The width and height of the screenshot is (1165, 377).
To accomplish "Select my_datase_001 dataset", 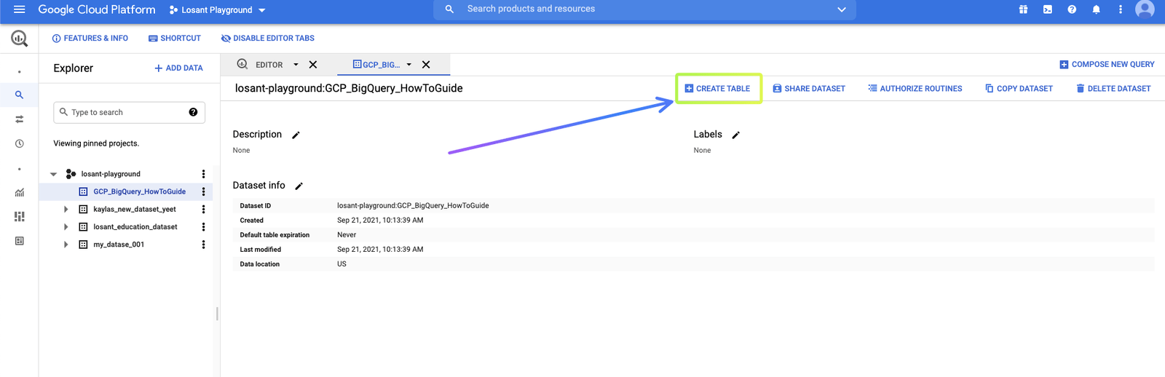I will click(119, 245).
